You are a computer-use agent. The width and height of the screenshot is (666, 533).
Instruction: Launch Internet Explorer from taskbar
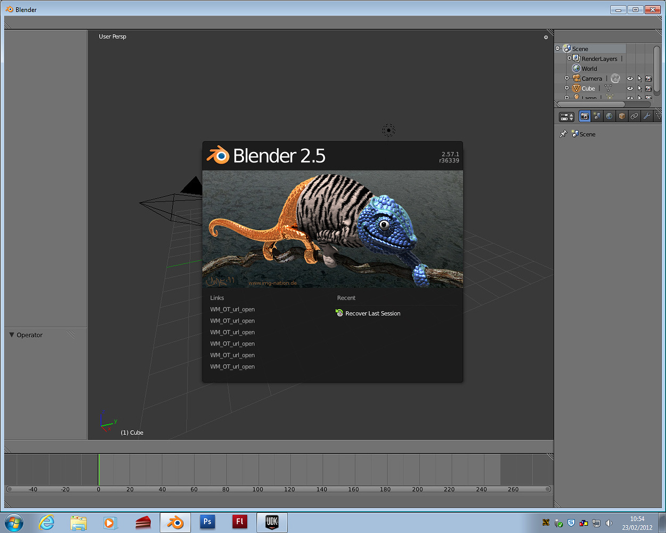pyautogui.click(x=47, y=523)
